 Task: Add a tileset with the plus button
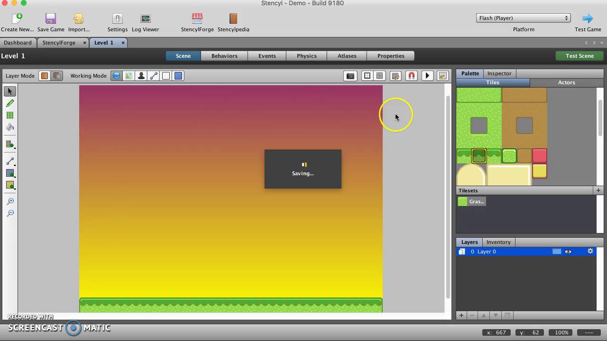point(598,190)
